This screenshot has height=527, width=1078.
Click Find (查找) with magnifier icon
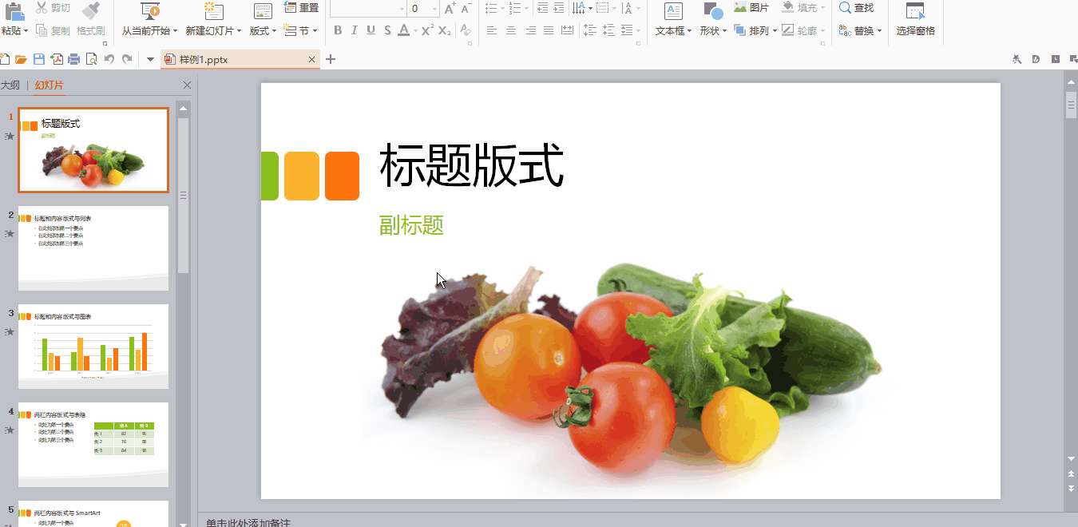(857, 8)
